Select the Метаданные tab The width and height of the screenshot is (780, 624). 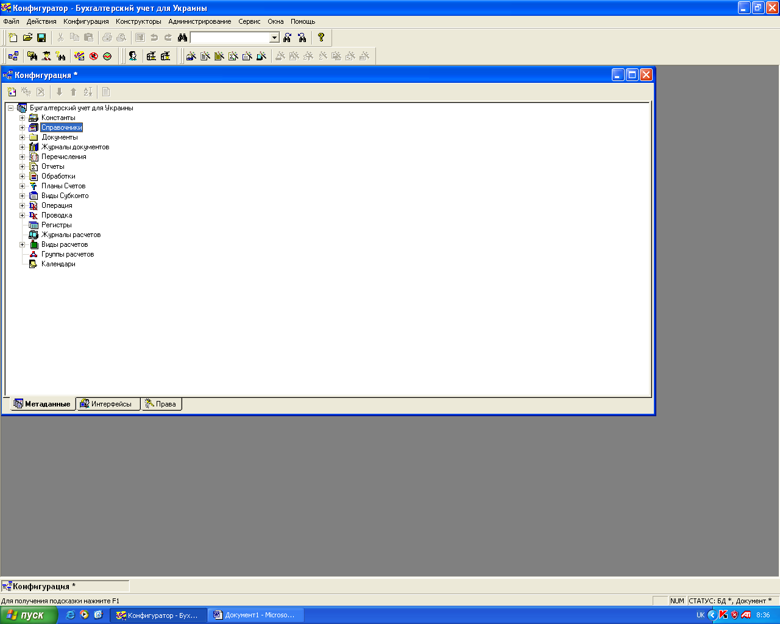click(43, 404)
